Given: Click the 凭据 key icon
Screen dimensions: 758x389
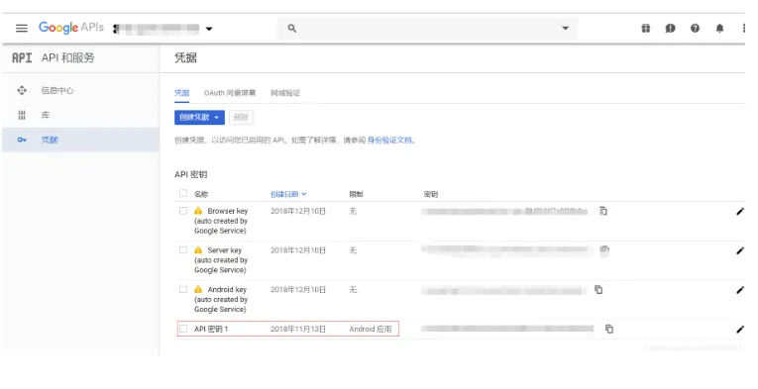Looking at the screenshot, I should pyautogui.click(x=22, y=140).
